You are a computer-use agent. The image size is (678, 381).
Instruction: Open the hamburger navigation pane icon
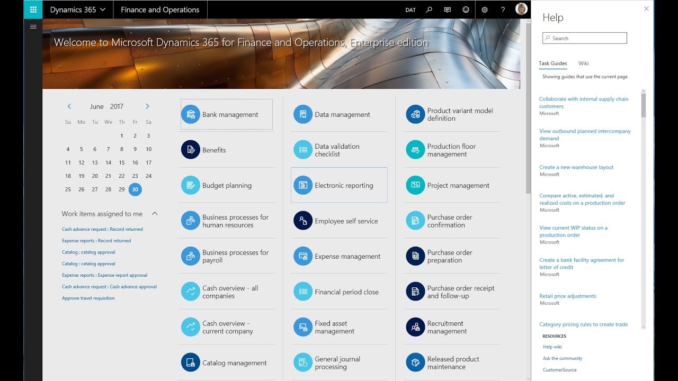tap(33, 26)
